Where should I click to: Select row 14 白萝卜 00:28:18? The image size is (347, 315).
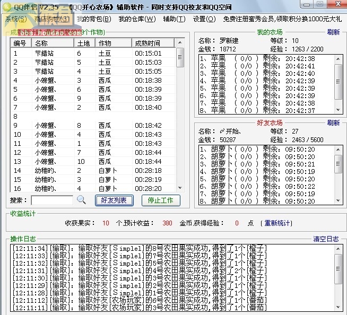pos(93,171)
